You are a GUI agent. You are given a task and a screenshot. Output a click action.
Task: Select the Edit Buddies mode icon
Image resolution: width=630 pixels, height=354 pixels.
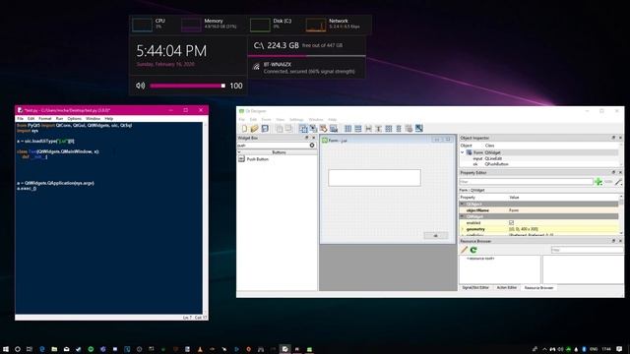coord(324,129)
